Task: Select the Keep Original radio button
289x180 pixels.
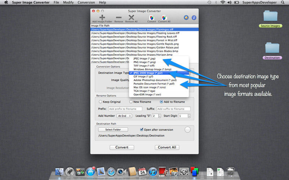Action: point(100,102)
